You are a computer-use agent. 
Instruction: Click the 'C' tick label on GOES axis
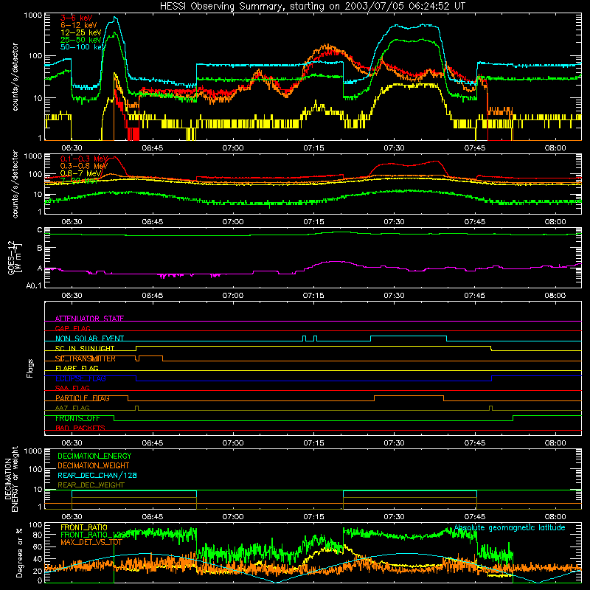(x=40, y=230)
